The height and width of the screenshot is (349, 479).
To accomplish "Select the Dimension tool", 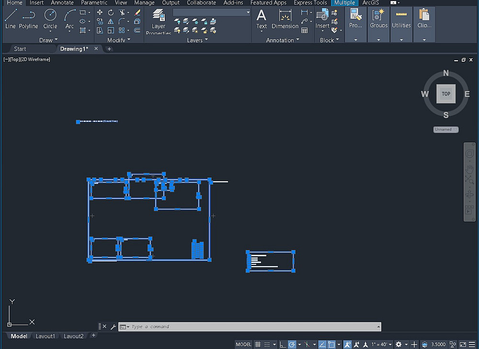I will (x=285, y=19).
